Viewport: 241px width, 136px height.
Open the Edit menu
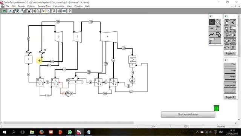pos(14,6)
